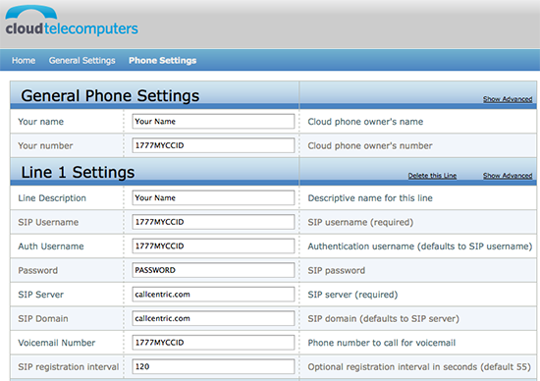
Task: Click Delete this Line link
Action: coord(432,176)
